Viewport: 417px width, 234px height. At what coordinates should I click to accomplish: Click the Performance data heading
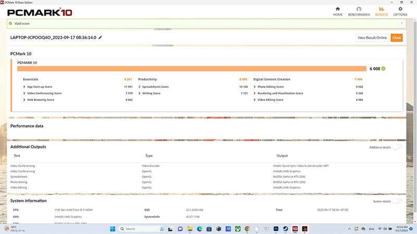(27, 126)
